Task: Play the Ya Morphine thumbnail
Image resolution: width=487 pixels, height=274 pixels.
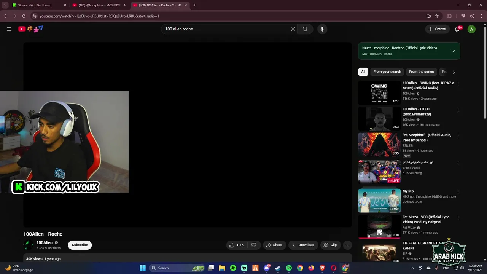Action: click(379, 145)
